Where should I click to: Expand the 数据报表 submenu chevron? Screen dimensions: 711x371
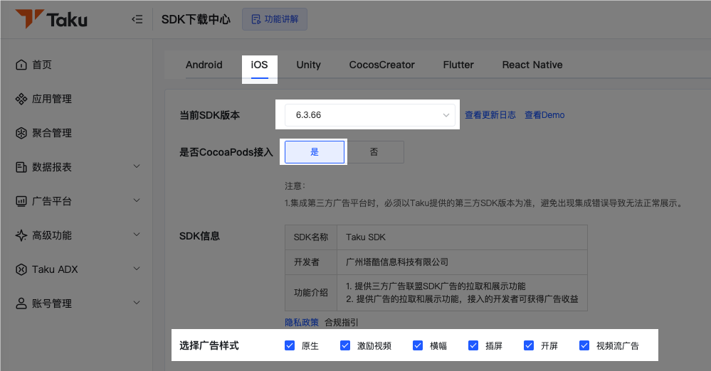tap(137, 166)
